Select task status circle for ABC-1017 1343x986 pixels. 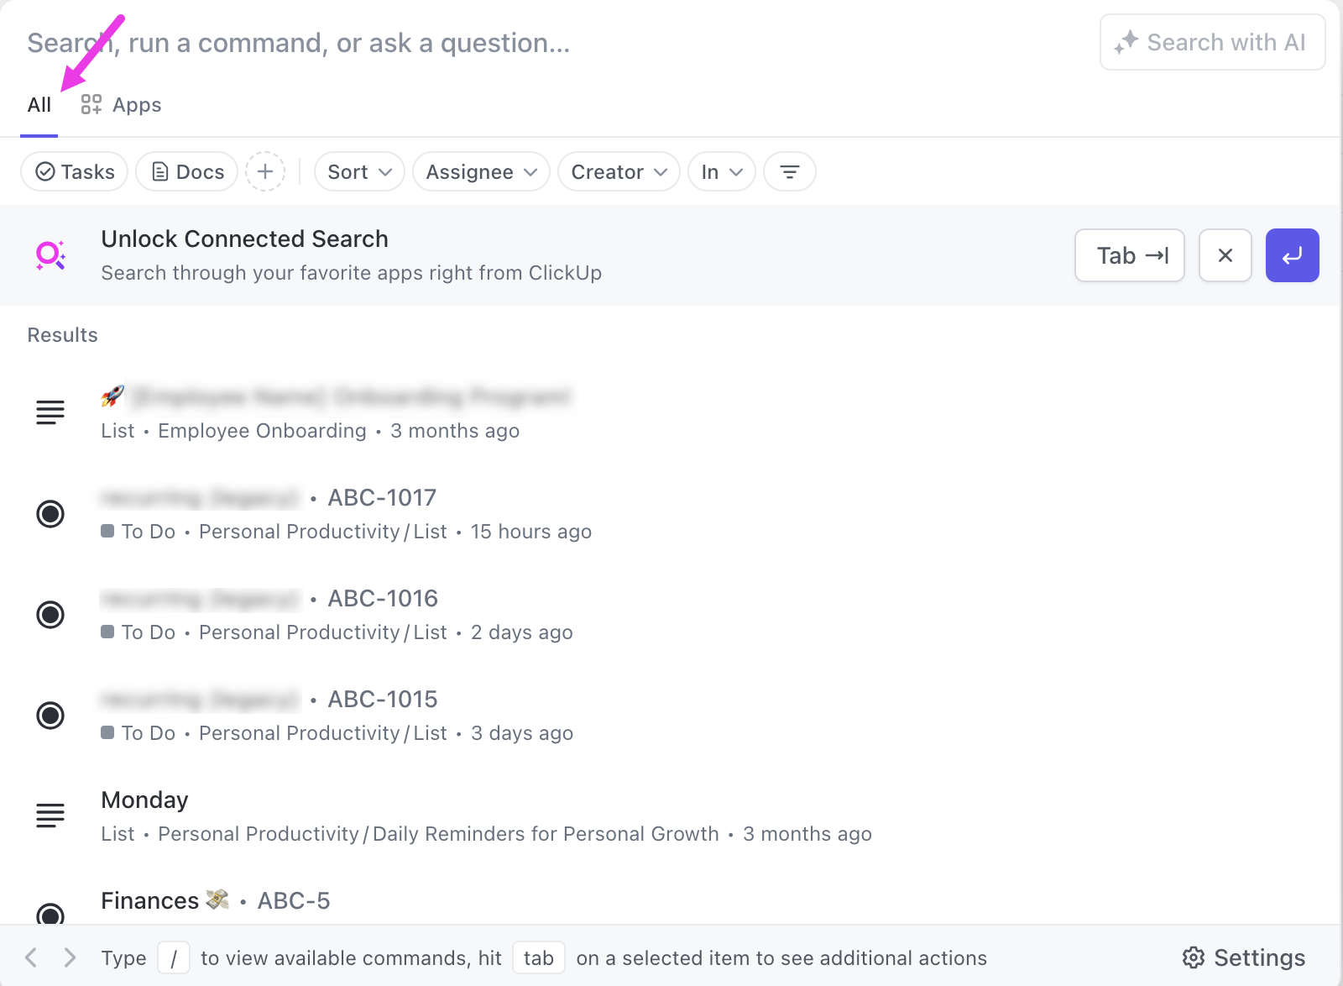pyautogui.click(x=50, y=513)
